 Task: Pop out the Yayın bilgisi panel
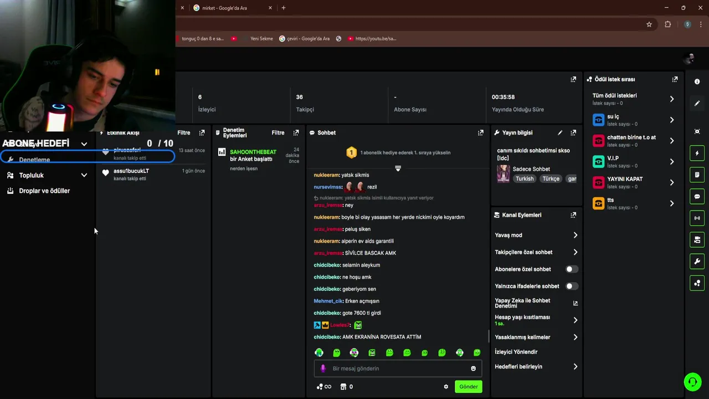coord(573,133)
